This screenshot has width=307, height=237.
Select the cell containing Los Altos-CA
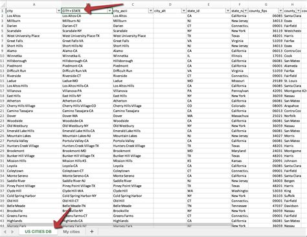pyautogui.click(x=87, y=16)
